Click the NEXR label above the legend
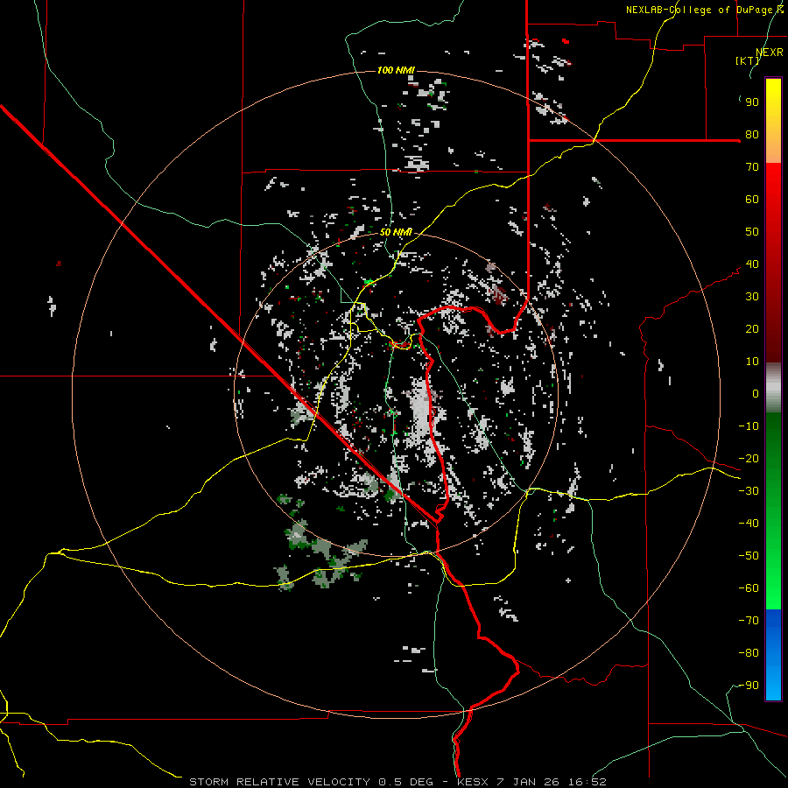 click(770, 53)
